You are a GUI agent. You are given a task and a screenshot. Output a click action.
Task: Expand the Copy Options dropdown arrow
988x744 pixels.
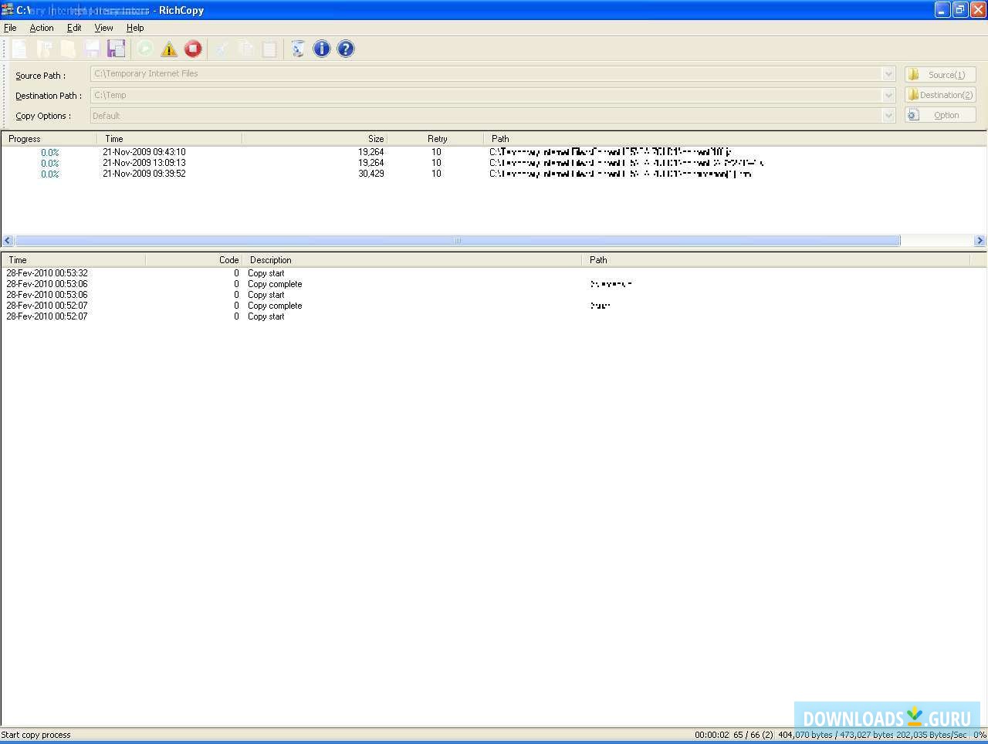(888, 116)
